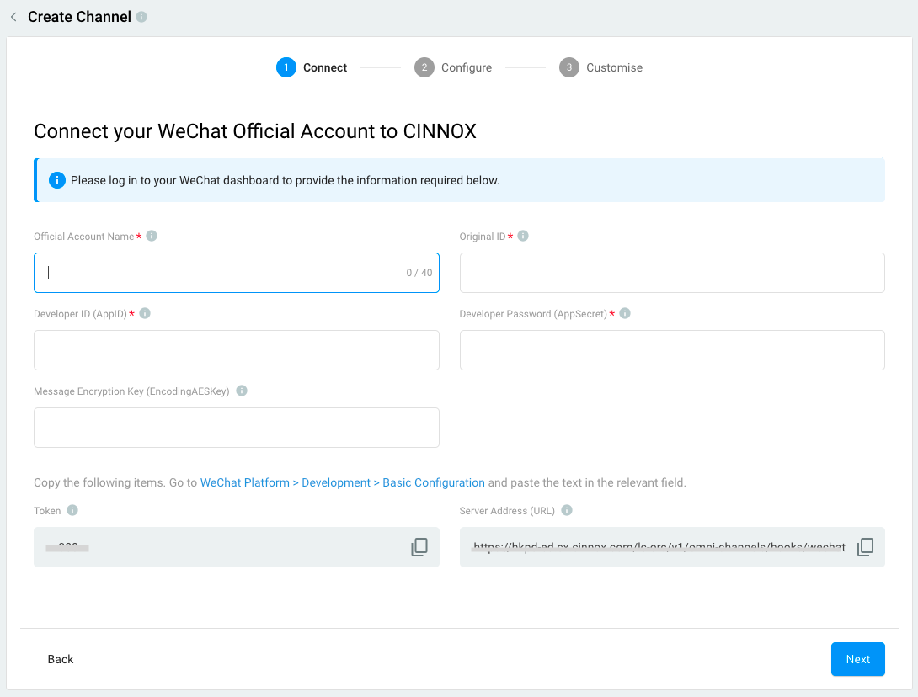Select step 3 Customise
Viewport: 918px width, 697px height.
point(600,67)
